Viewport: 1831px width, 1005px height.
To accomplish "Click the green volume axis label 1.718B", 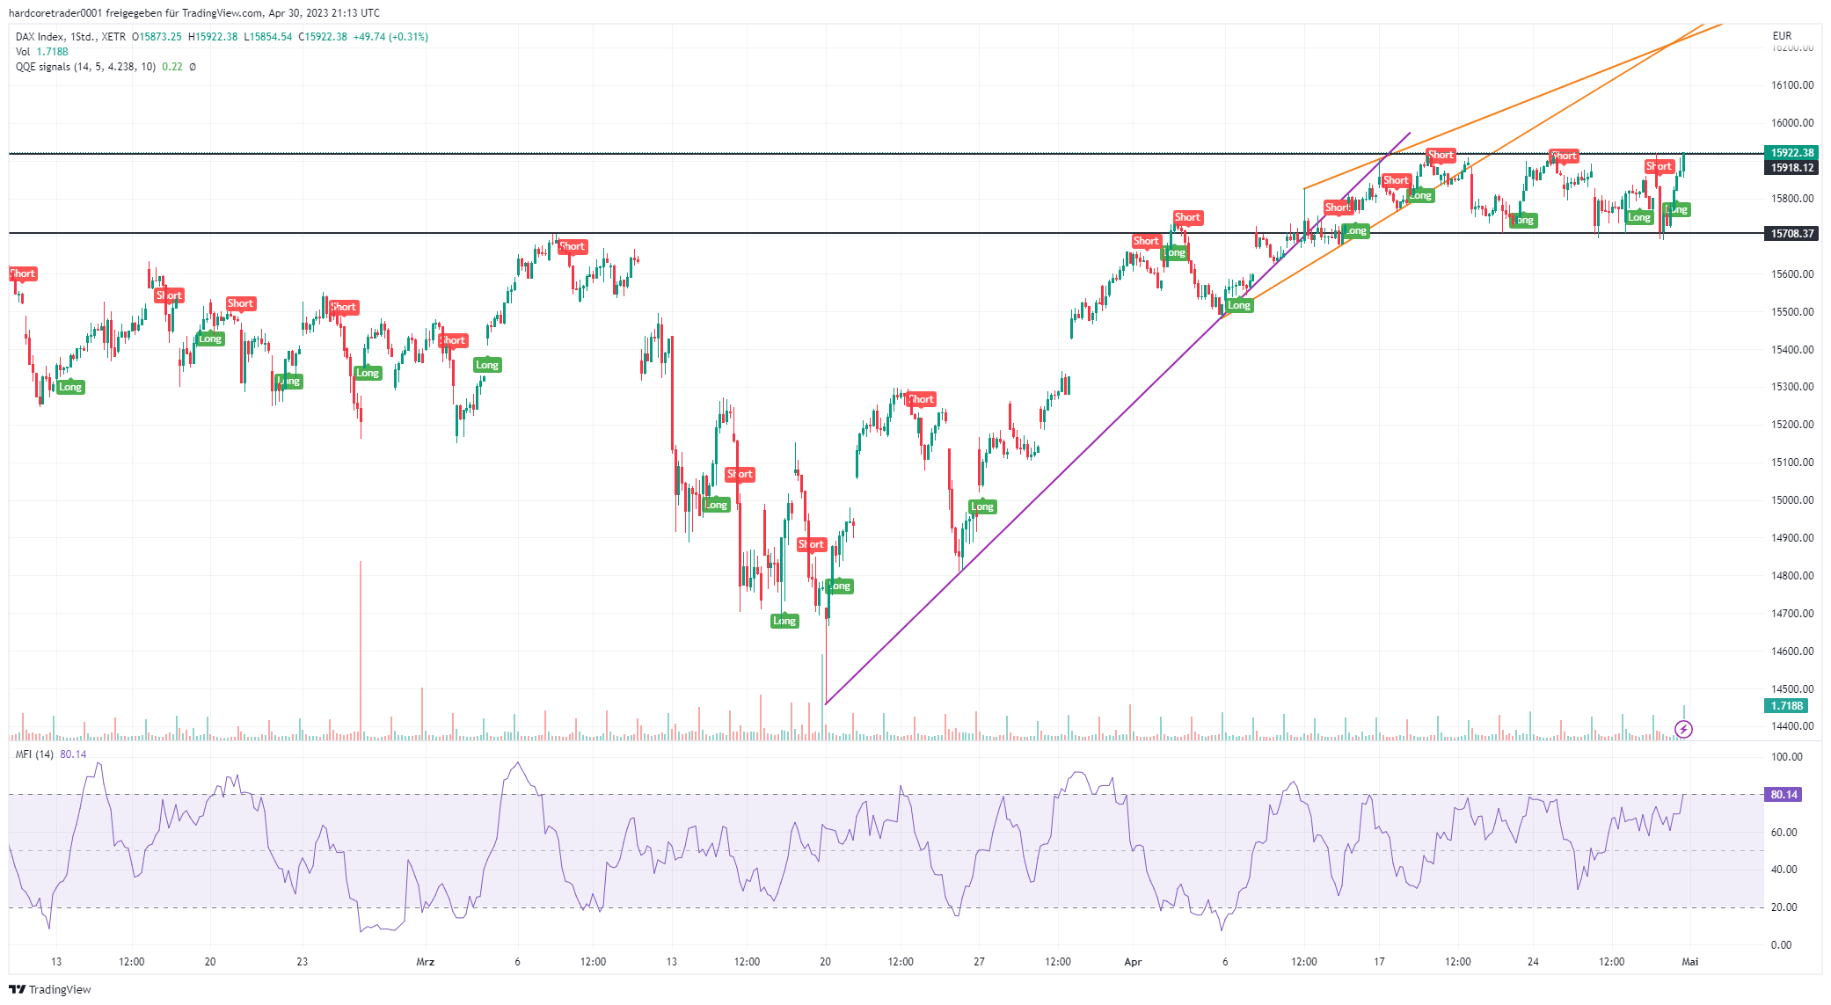I will point(1786,706).
